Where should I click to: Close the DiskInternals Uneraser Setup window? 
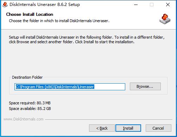pyautogui.click(x=168, y=5)
